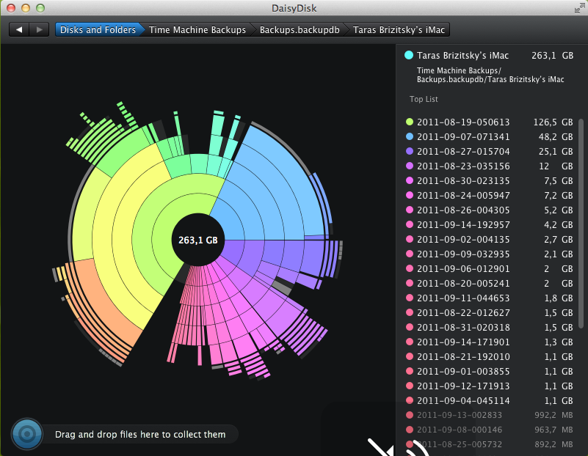Select the 2011-09-09-032935 row
The image size is (588, 456).
(x=490, y=254)
